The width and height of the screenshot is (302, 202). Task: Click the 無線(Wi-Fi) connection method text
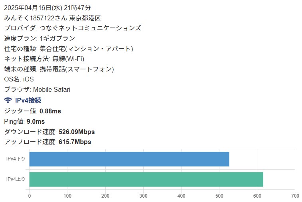[68, 59]
